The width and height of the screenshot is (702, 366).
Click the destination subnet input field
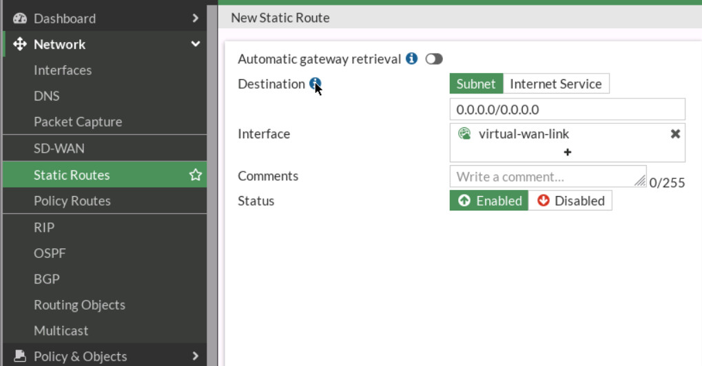coord(567,109)
